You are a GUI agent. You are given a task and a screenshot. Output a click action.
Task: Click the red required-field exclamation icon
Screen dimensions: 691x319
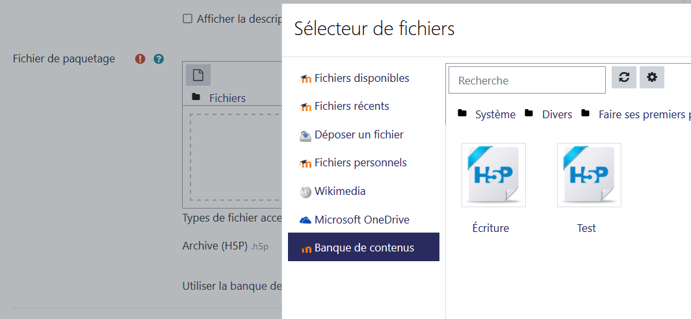coord(140,59)
